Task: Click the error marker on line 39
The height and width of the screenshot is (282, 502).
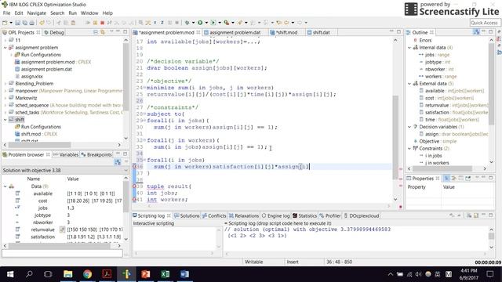Action: point(134,186)
